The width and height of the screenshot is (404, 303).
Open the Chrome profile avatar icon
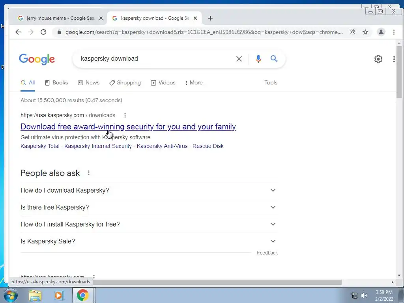coord(381,32)
